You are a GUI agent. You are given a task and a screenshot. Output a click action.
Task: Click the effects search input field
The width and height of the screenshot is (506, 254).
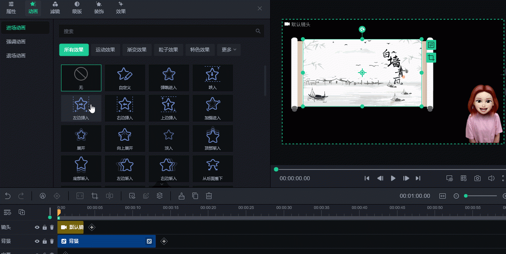(162, 31)
